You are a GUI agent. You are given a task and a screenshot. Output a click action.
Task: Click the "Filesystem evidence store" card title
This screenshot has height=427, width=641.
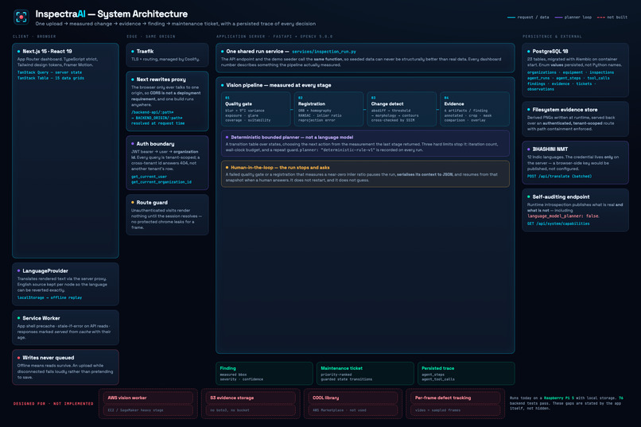tap(565, 110)
